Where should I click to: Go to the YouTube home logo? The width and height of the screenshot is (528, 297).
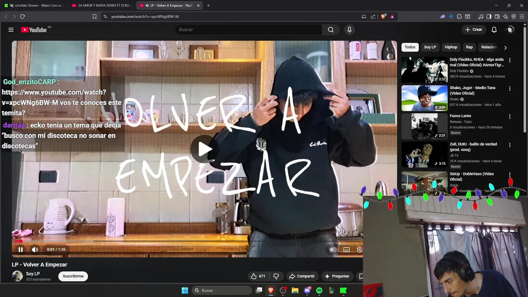[34, 30]
